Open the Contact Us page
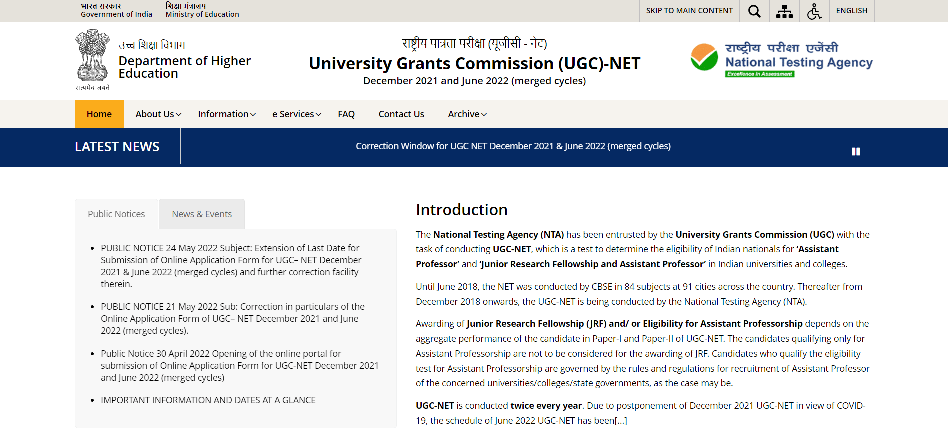Viewport: 948px width, 448px height. pyautogui.click(x=401, y=114)
